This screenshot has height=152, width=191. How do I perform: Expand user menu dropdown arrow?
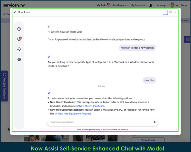[177, 6]
